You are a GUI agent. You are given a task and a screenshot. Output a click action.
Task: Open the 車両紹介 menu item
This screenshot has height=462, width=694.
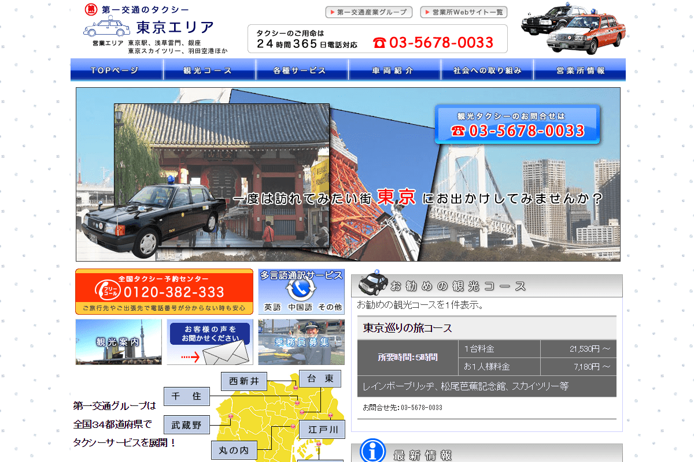pos(394,70)
